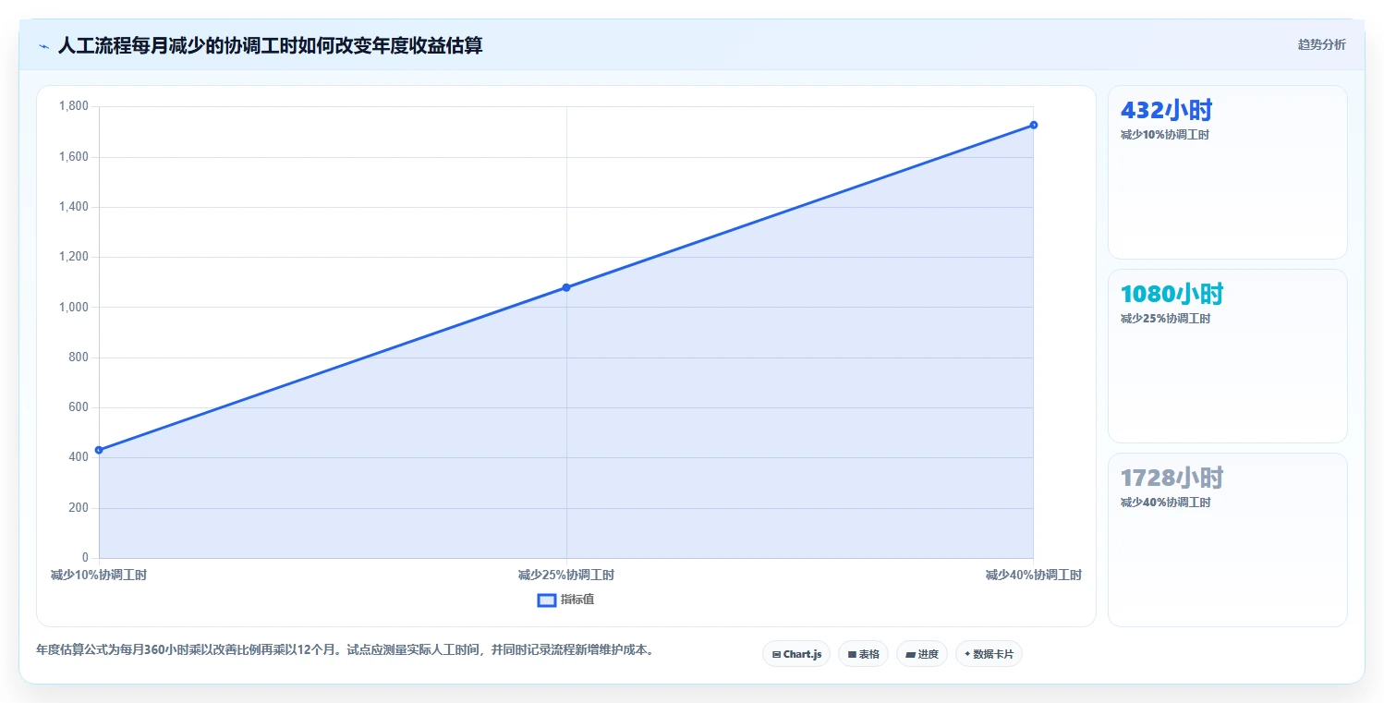This screenshot has height=703, width=1384.
Task: Click the y-axis value 1,400
Action: (x=74, y=207)
